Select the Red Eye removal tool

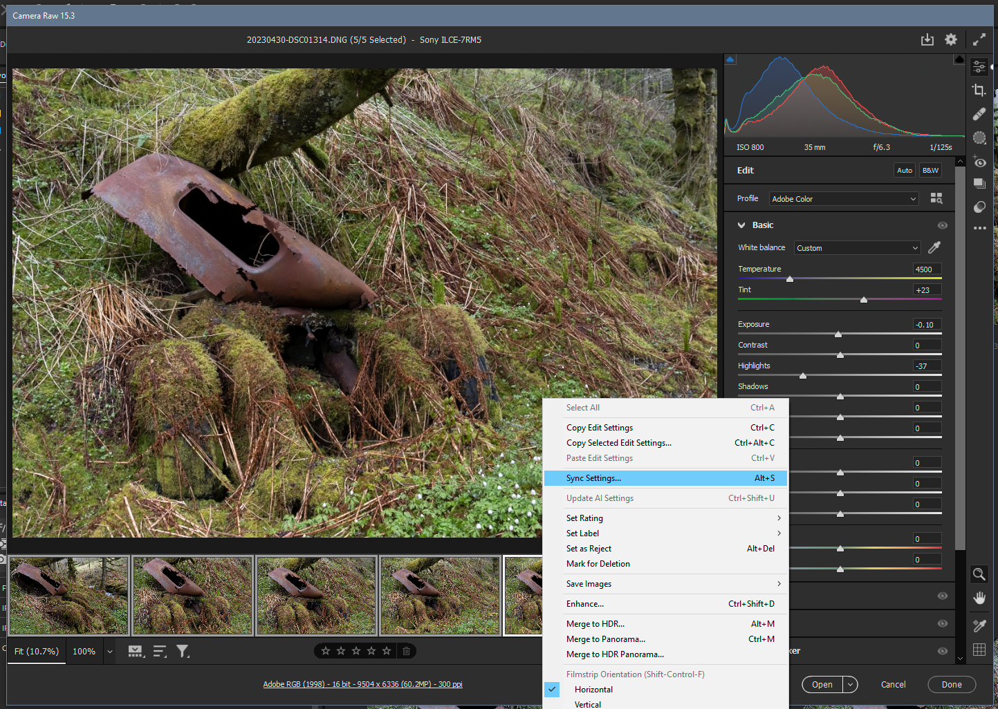click(979, 161)
